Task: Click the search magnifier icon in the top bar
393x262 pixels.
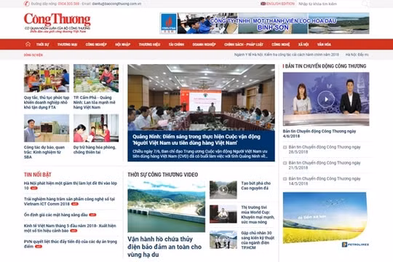Action: pos(365,4)
